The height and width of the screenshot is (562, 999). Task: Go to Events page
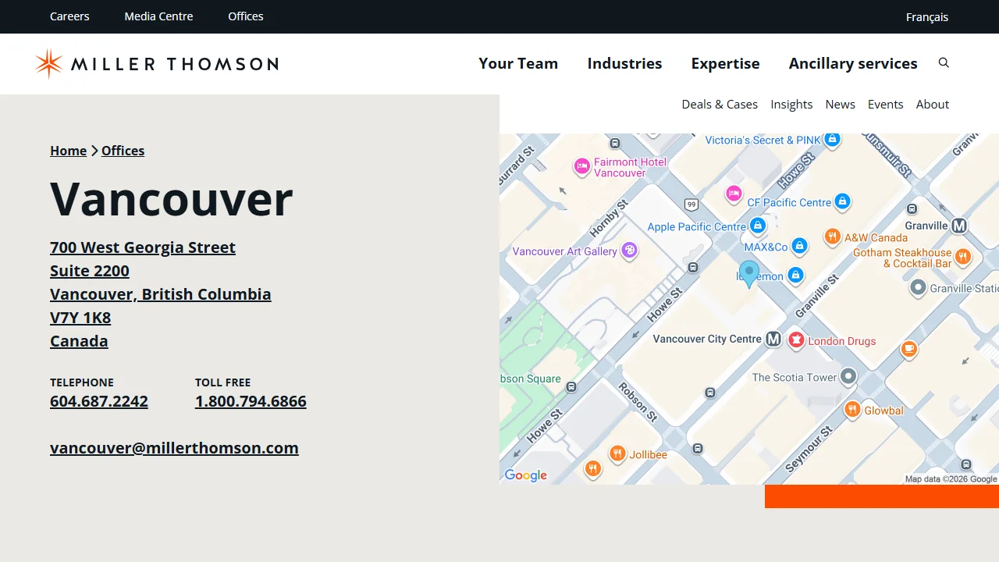click(886, 105)
